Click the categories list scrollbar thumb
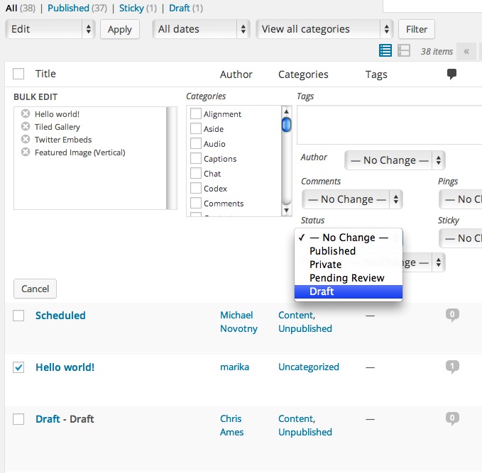Viewport: 482px width, 473px height. click(286, 124)
